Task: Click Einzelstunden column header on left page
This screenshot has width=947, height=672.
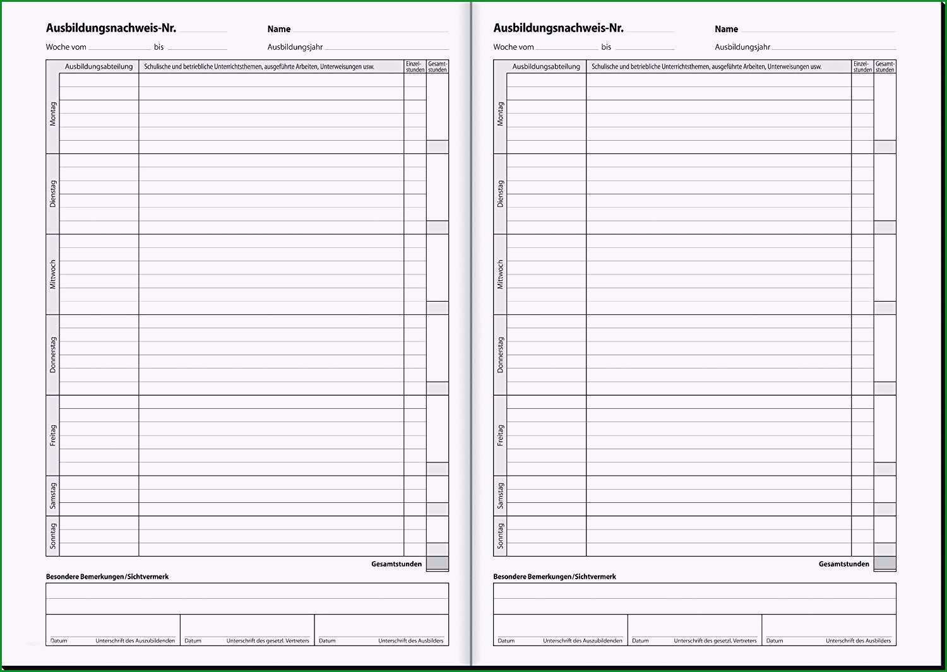Action: (415, 66)
